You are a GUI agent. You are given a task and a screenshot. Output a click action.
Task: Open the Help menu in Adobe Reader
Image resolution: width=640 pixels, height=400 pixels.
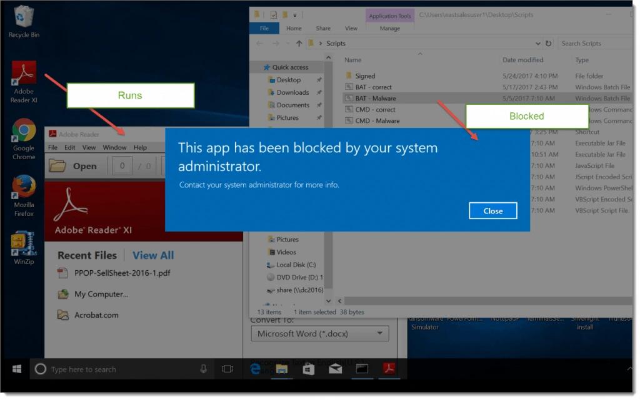140,147
